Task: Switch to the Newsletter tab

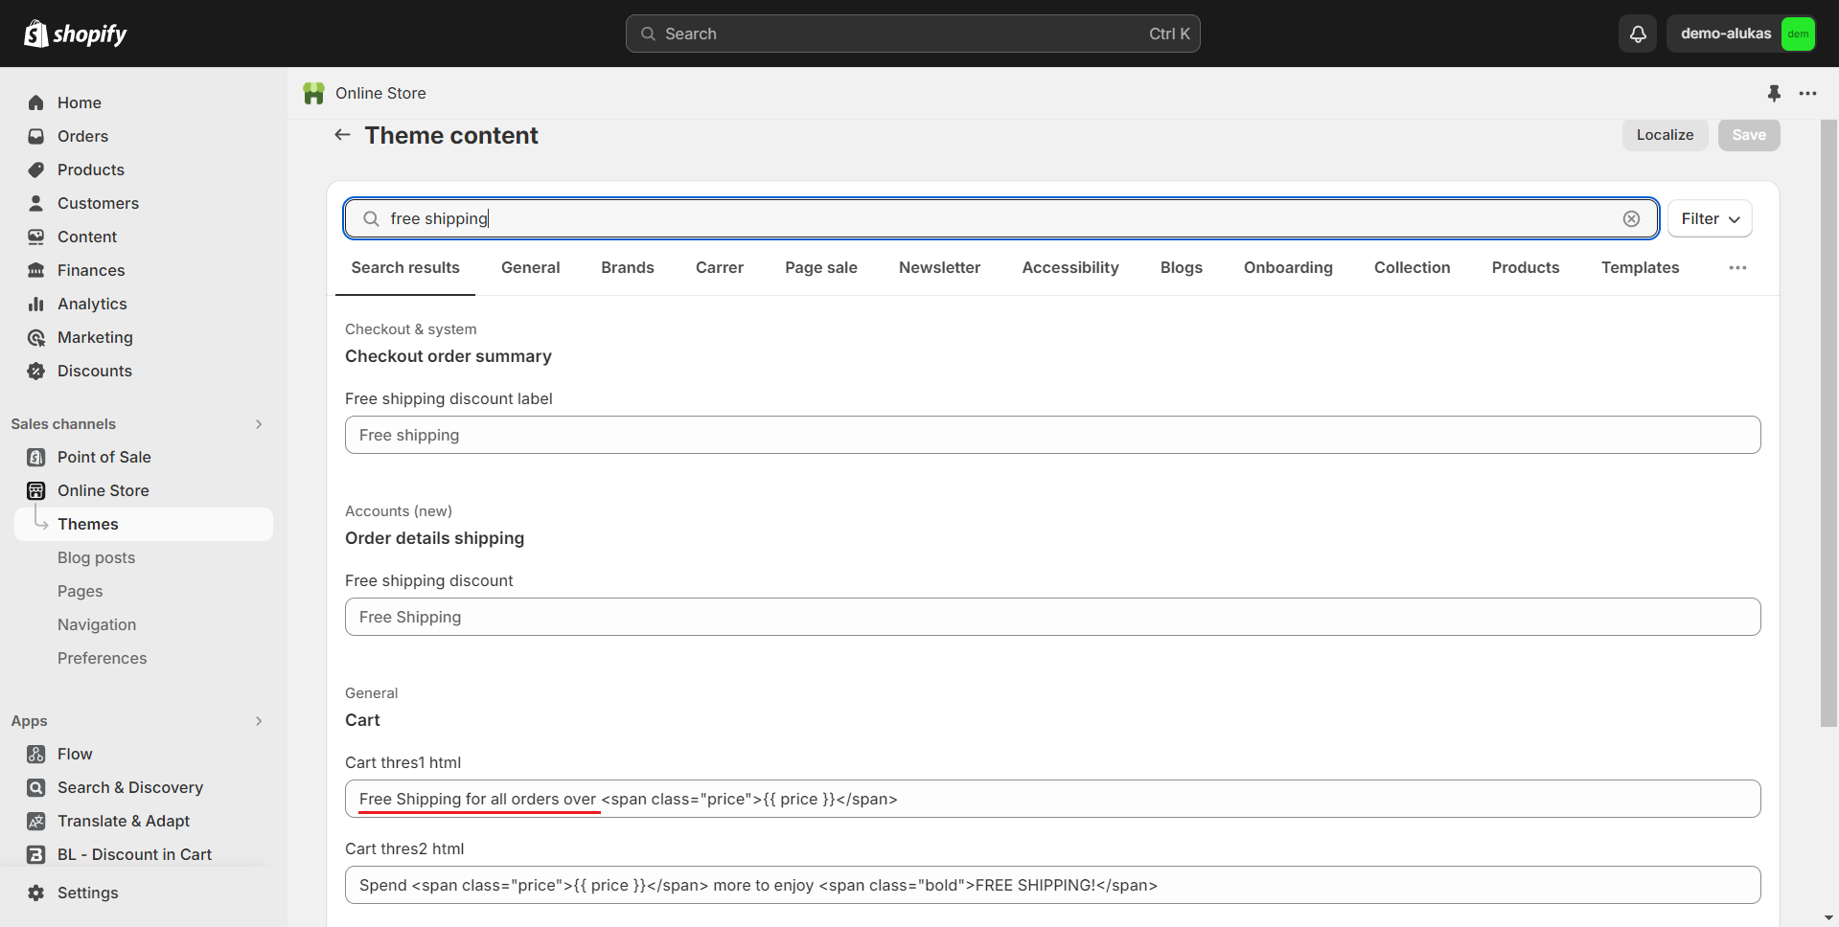Action: 939,268
